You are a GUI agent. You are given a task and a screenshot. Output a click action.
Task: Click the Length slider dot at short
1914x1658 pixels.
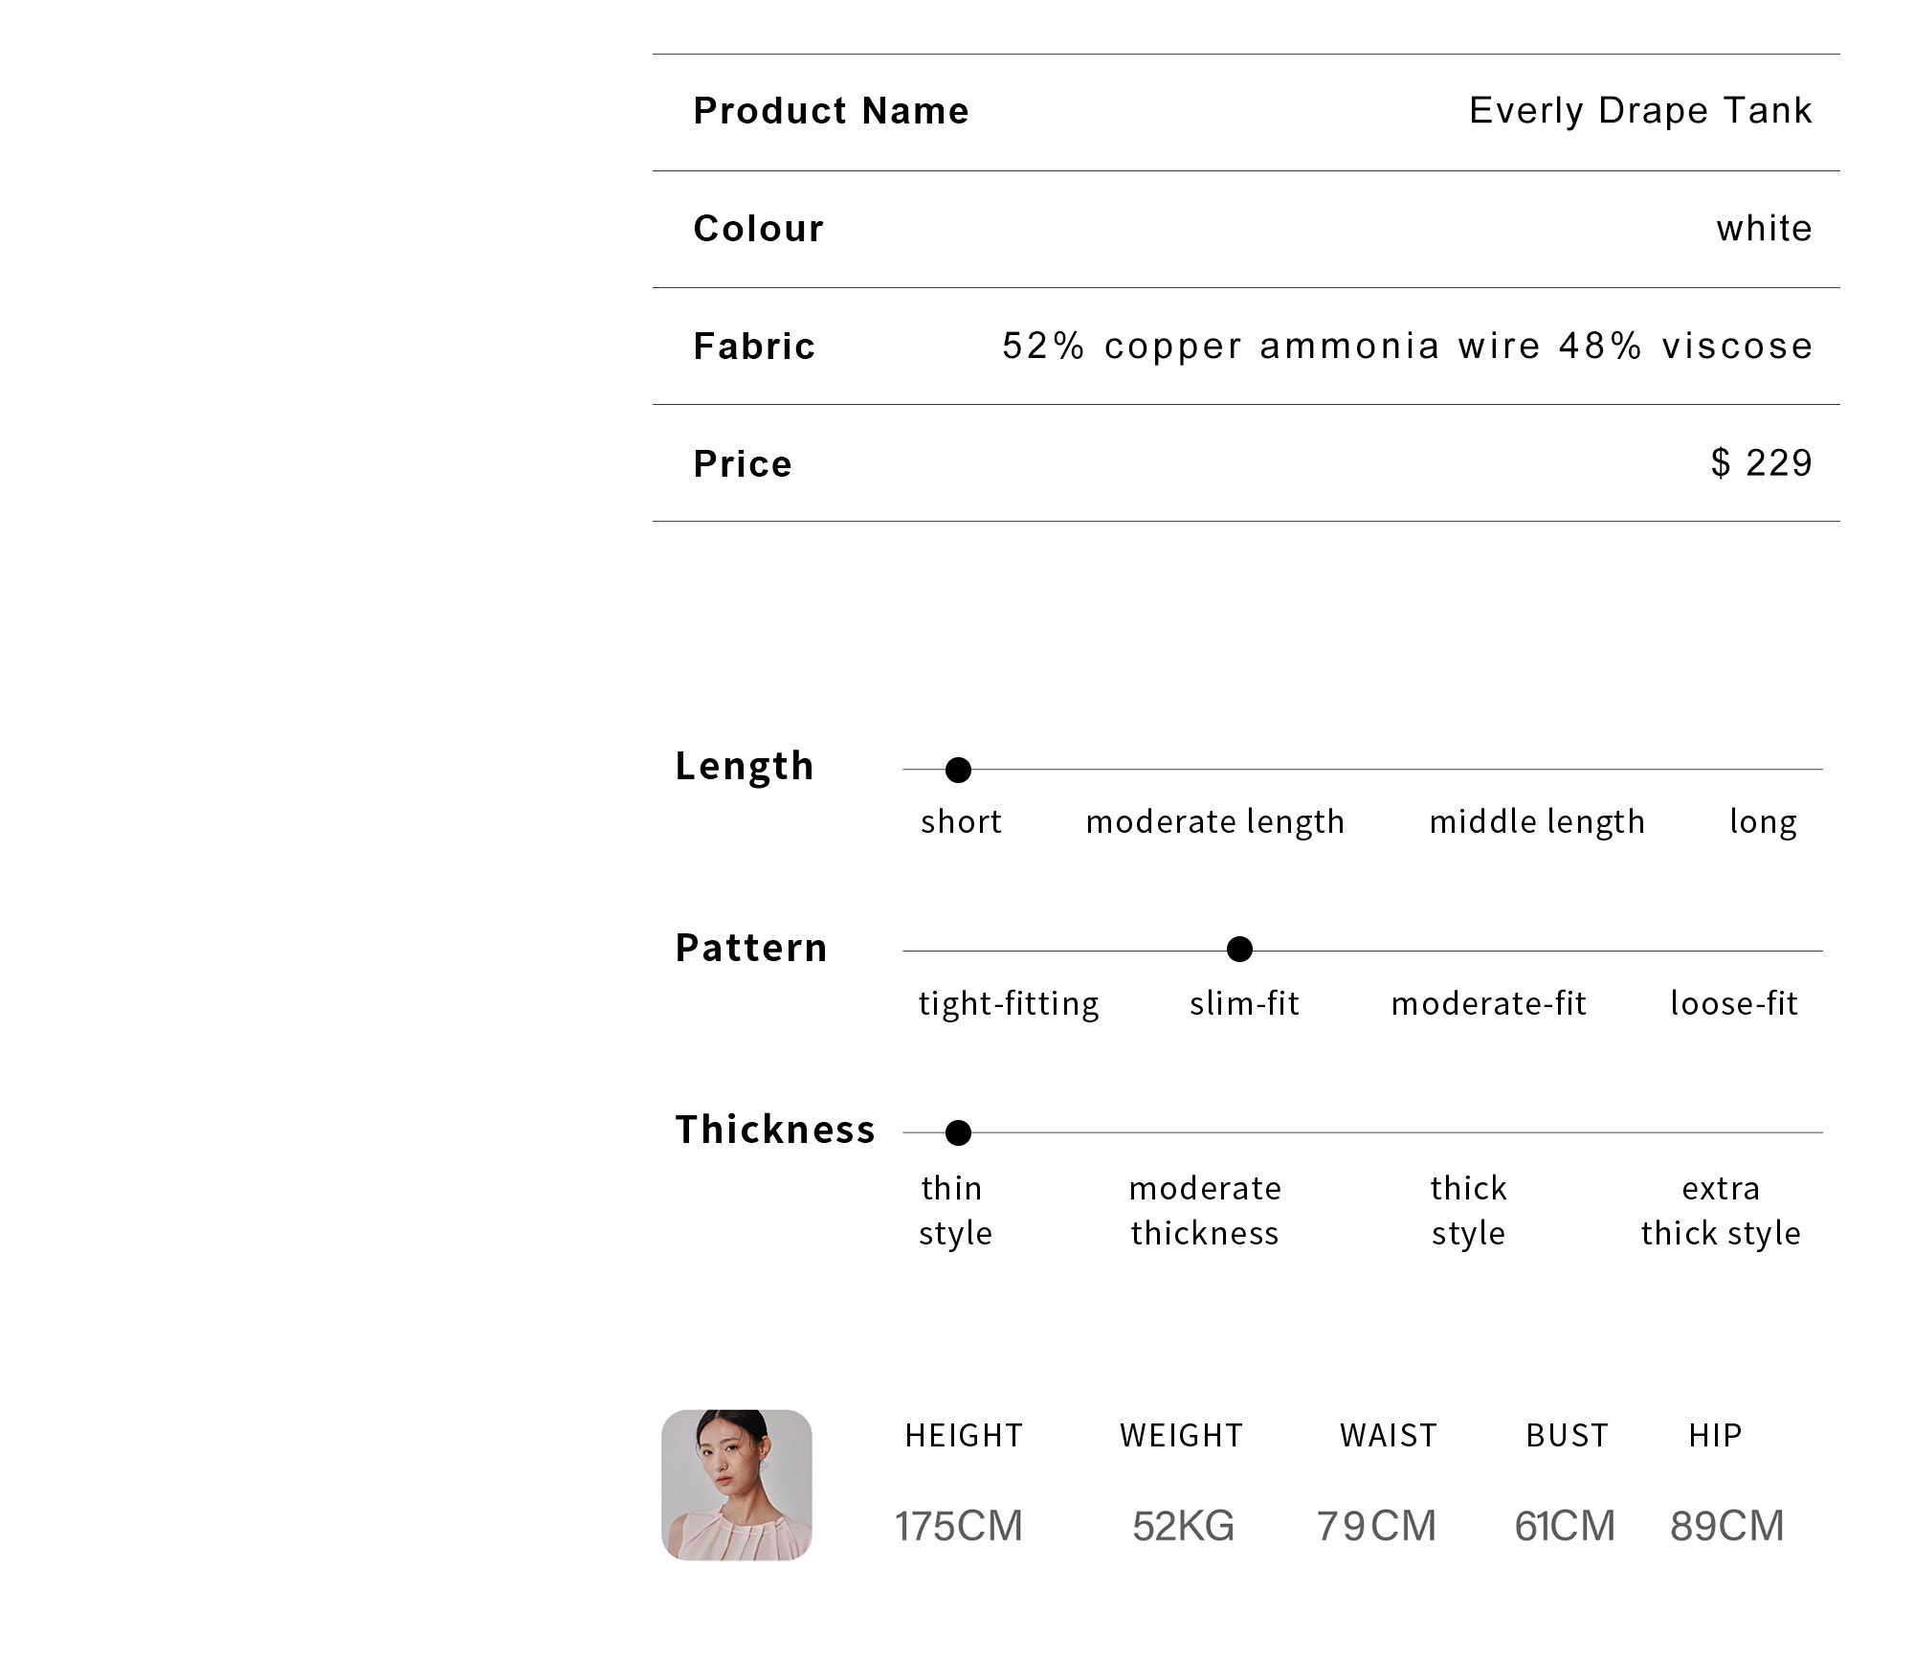[958, 770]
